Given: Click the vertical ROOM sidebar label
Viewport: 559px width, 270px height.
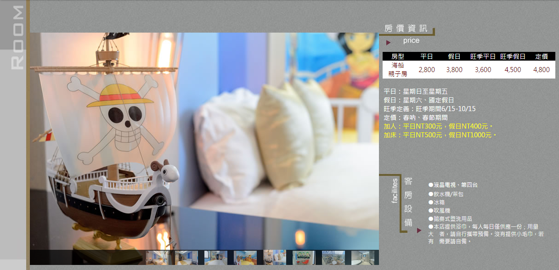Looking at the screenshot, I should click(x=17, y=38).
